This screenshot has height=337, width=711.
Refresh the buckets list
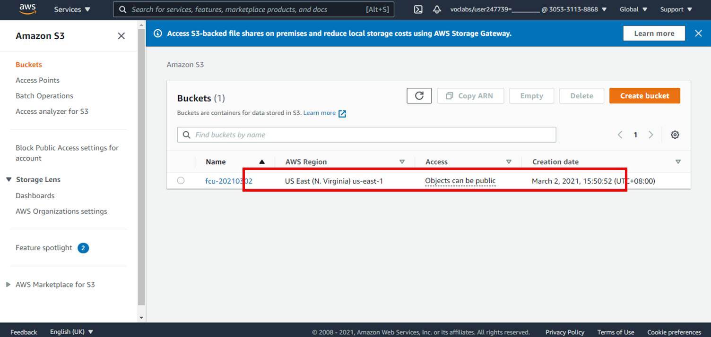pyautogui.click(x=419, y=96)
